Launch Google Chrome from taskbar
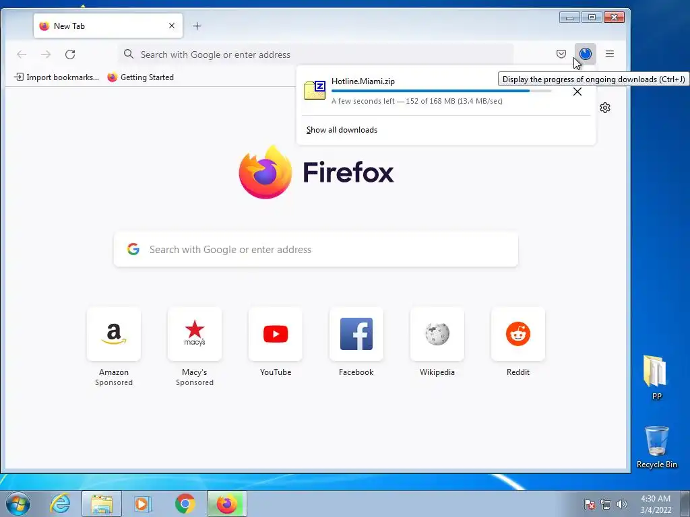The height and width of the screenshot is (517, 690). (x=185, y=504)
